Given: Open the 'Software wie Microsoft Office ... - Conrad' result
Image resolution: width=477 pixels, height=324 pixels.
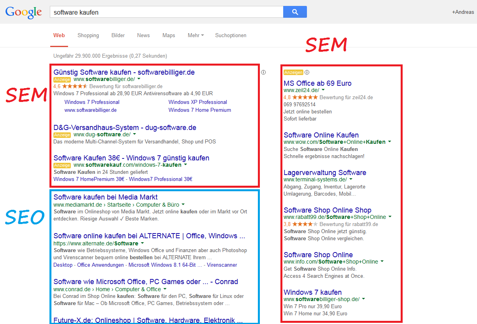Looking at the screenshot, I should point(146,282).
